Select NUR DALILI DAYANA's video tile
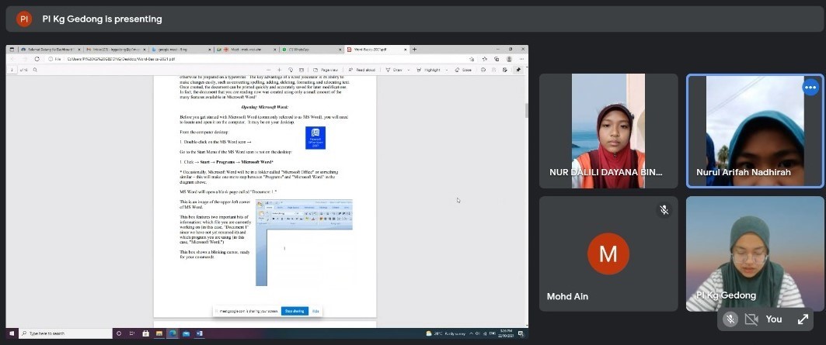 (x=608, y=129)
